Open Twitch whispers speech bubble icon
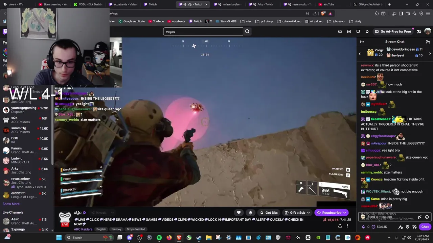 (358, 31)
